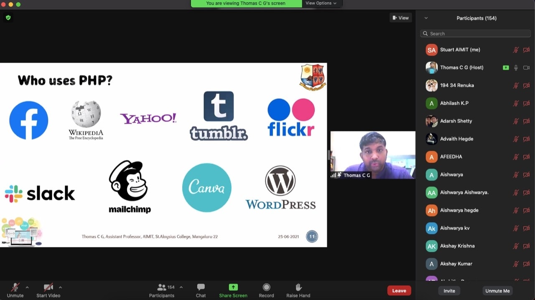Click Thomas C G microphone icon
535x300 pixels.
click(516, 68)
